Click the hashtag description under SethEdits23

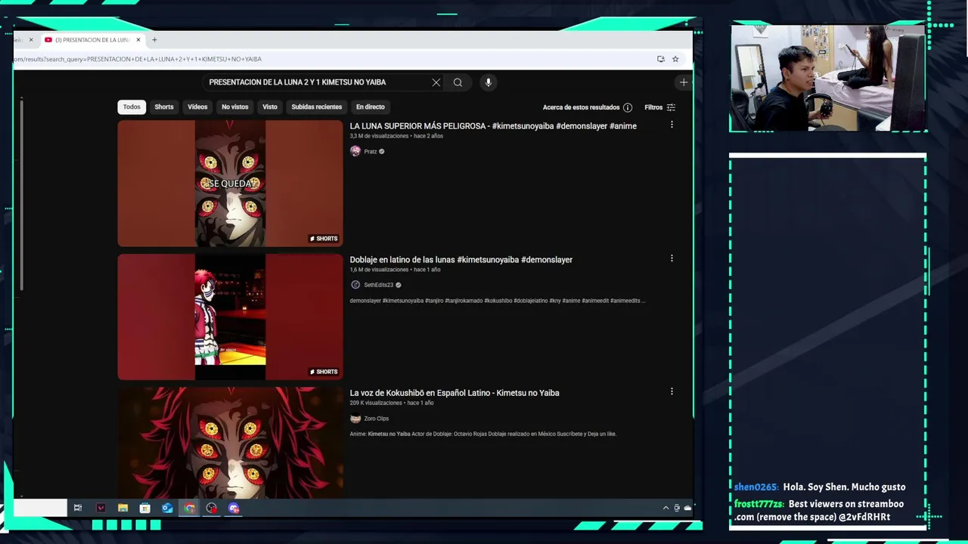click(x=497, y=301)
